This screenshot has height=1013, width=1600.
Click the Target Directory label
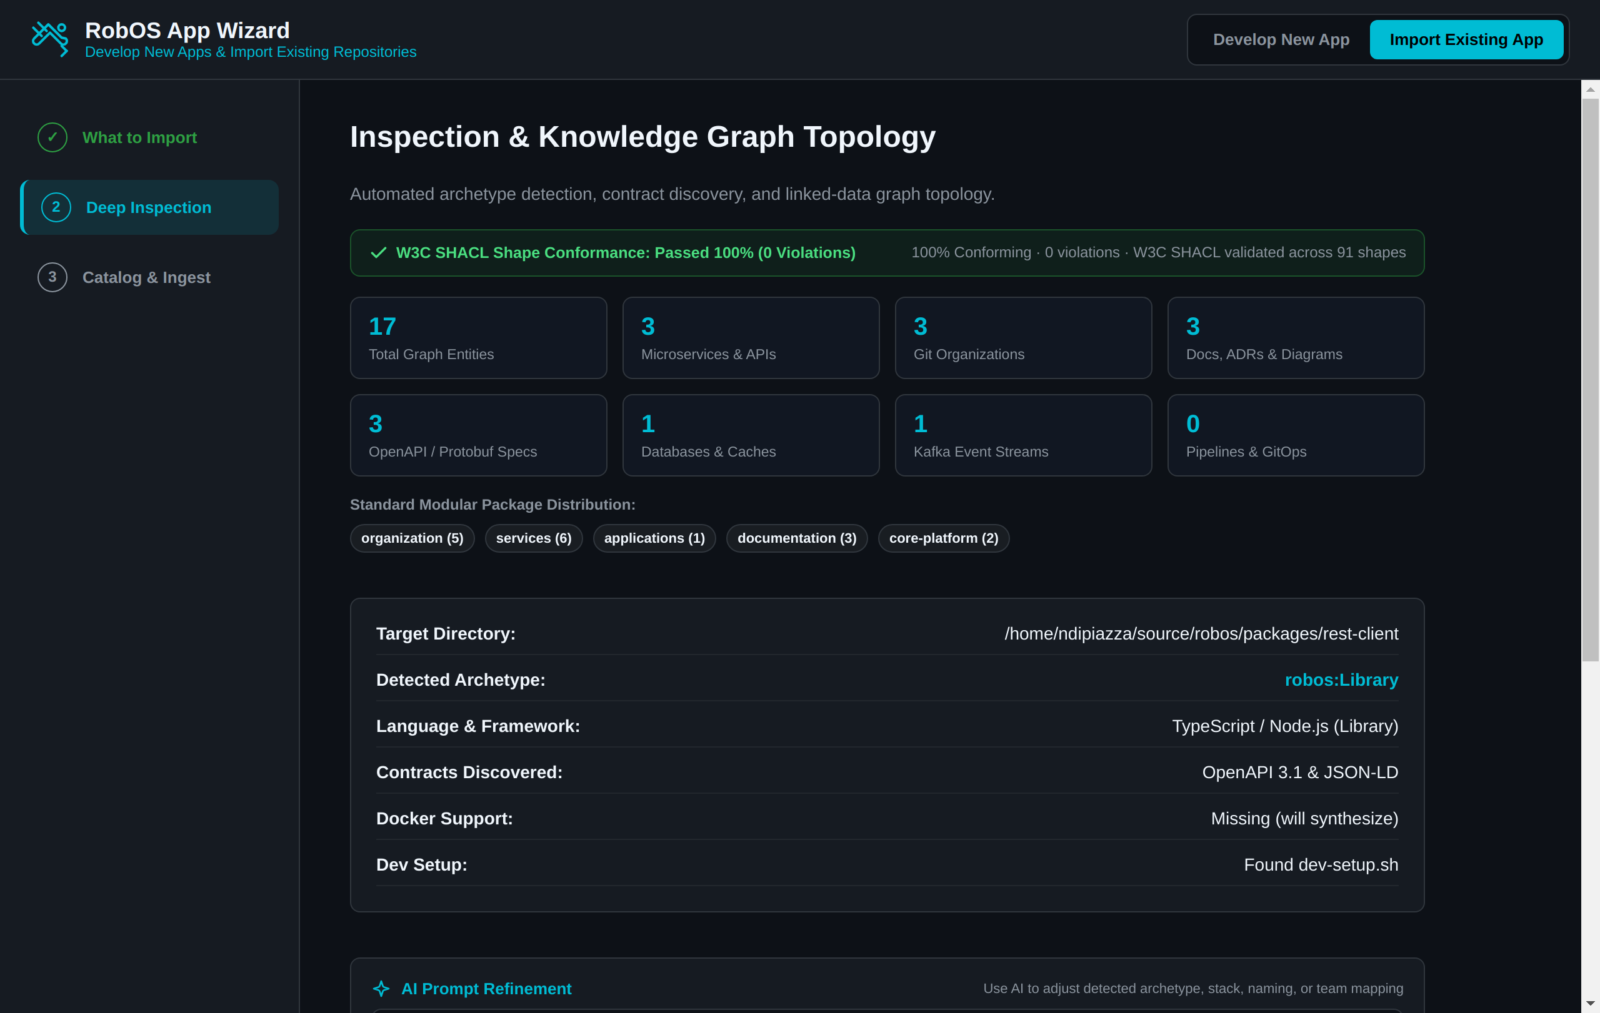[x=446, y=634]
